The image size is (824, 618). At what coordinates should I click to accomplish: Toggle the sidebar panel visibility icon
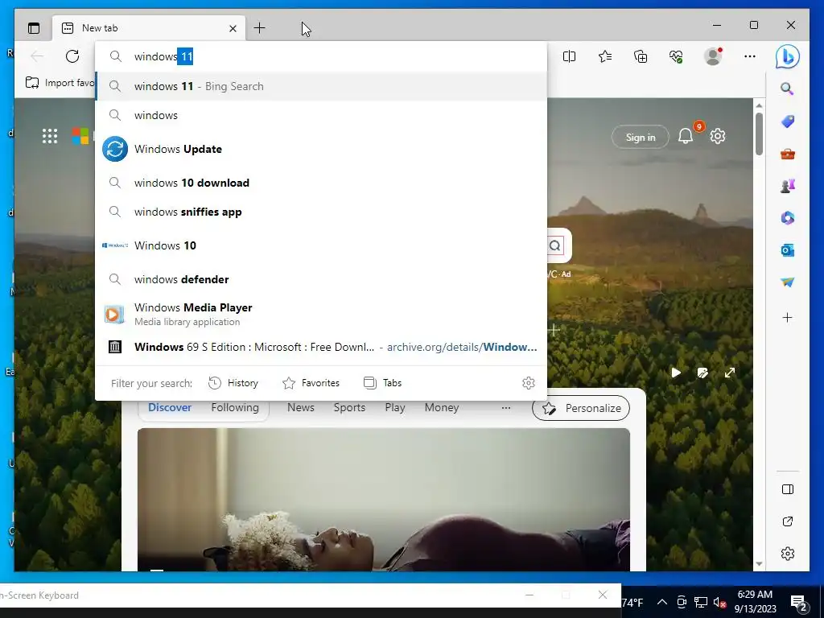point(787,489)
